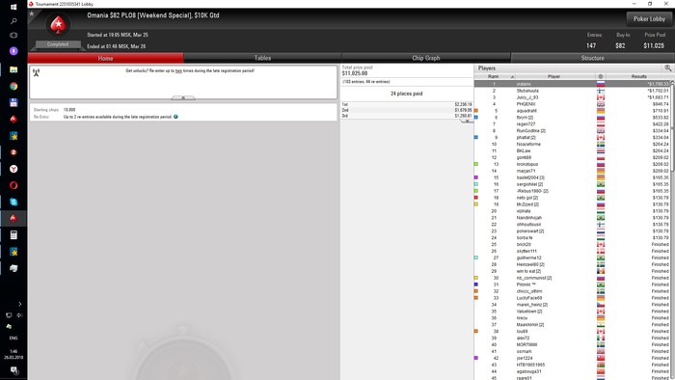
Task: Show hidden tray icons chevron
Action: click(20, 304)
